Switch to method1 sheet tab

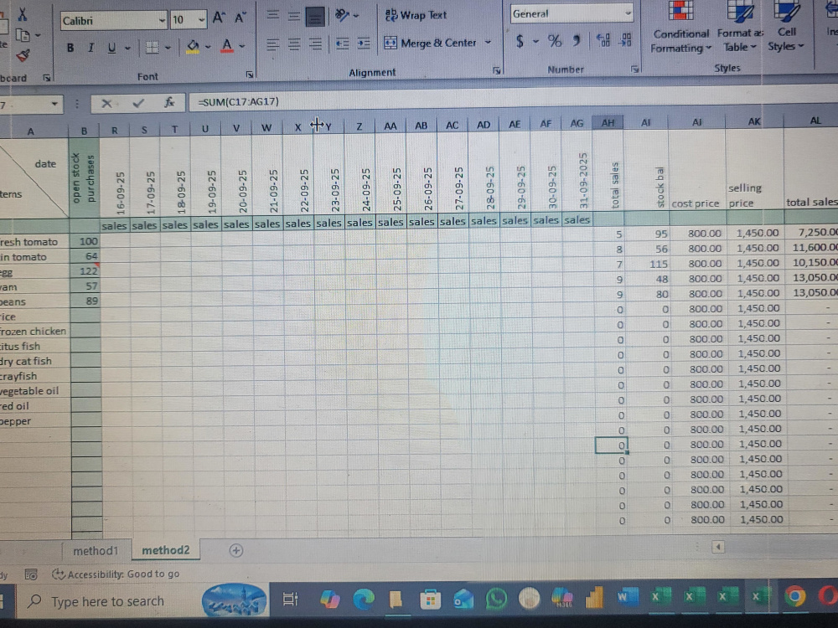96,551
